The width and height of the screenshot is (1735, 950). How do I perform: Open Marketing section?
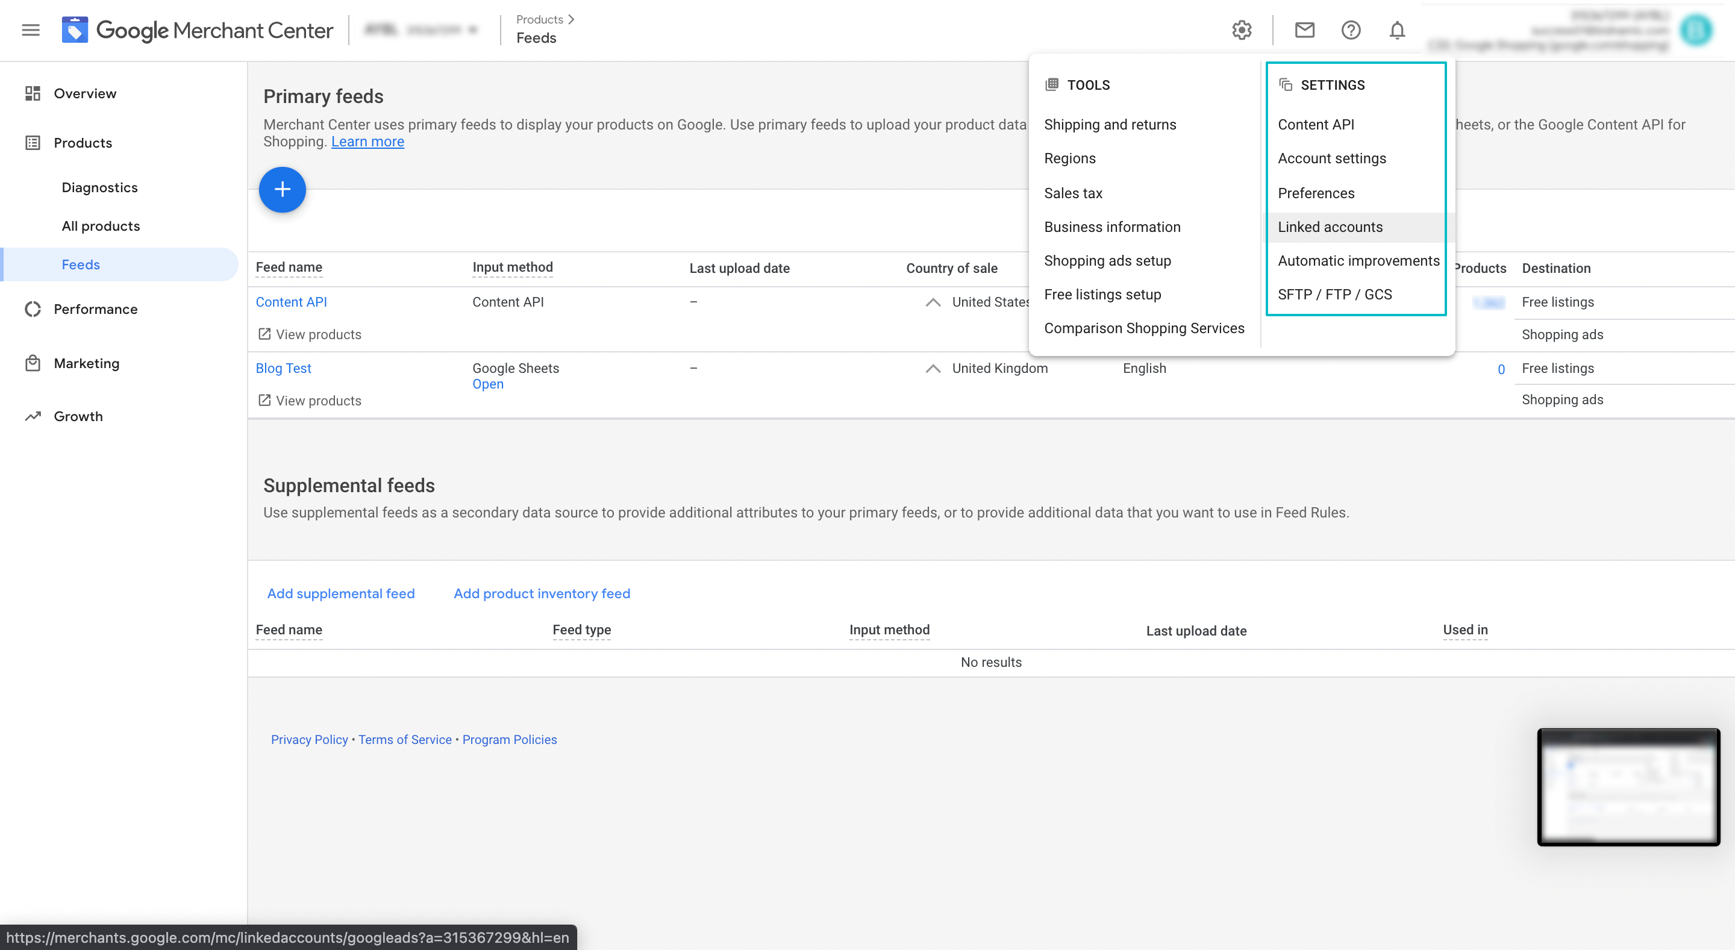click(87, 364)
